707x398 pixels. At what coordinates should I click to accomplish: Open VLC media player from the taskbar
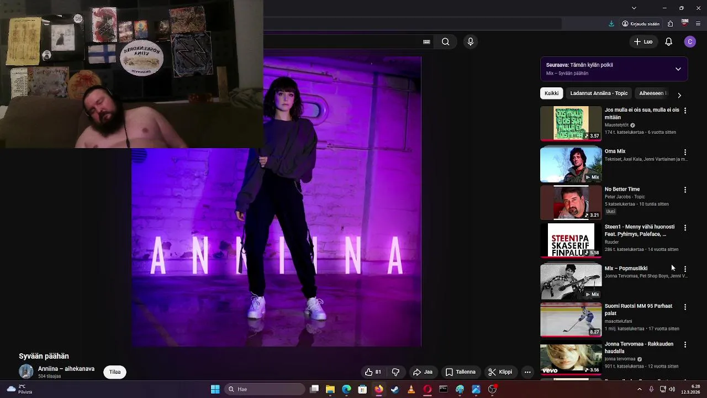(411, 389)
